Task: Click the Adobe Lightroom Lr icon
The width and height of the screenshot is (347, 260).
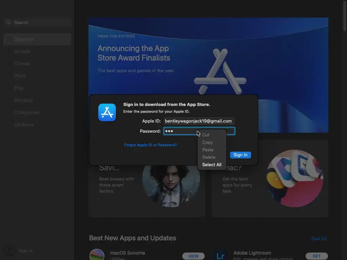Action: coord(220,255)
